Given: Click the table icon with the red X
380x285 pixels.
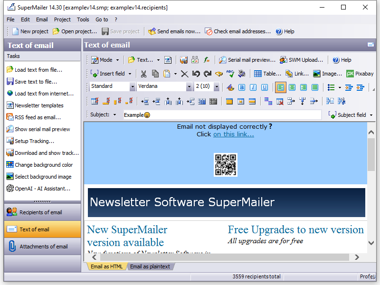Looking at the screenshot, I should coord(280,101).
